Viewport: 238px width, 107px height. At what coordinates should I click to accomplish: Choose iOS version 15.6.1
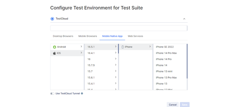[x=101, y=77]
